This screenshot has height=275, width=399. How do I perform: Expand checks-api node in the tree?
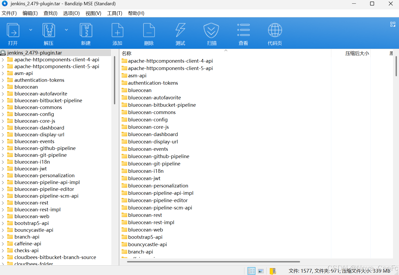point(3,251)
